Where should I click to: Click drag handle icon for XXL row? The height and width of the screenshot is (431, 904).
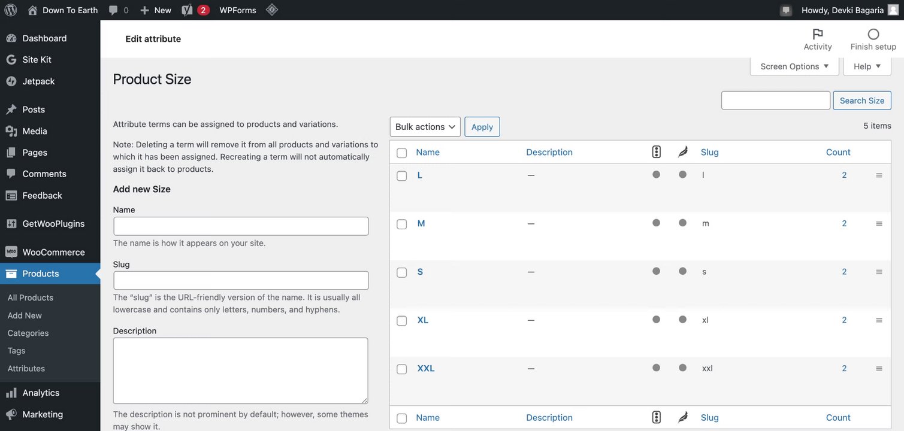click(879, 368)
